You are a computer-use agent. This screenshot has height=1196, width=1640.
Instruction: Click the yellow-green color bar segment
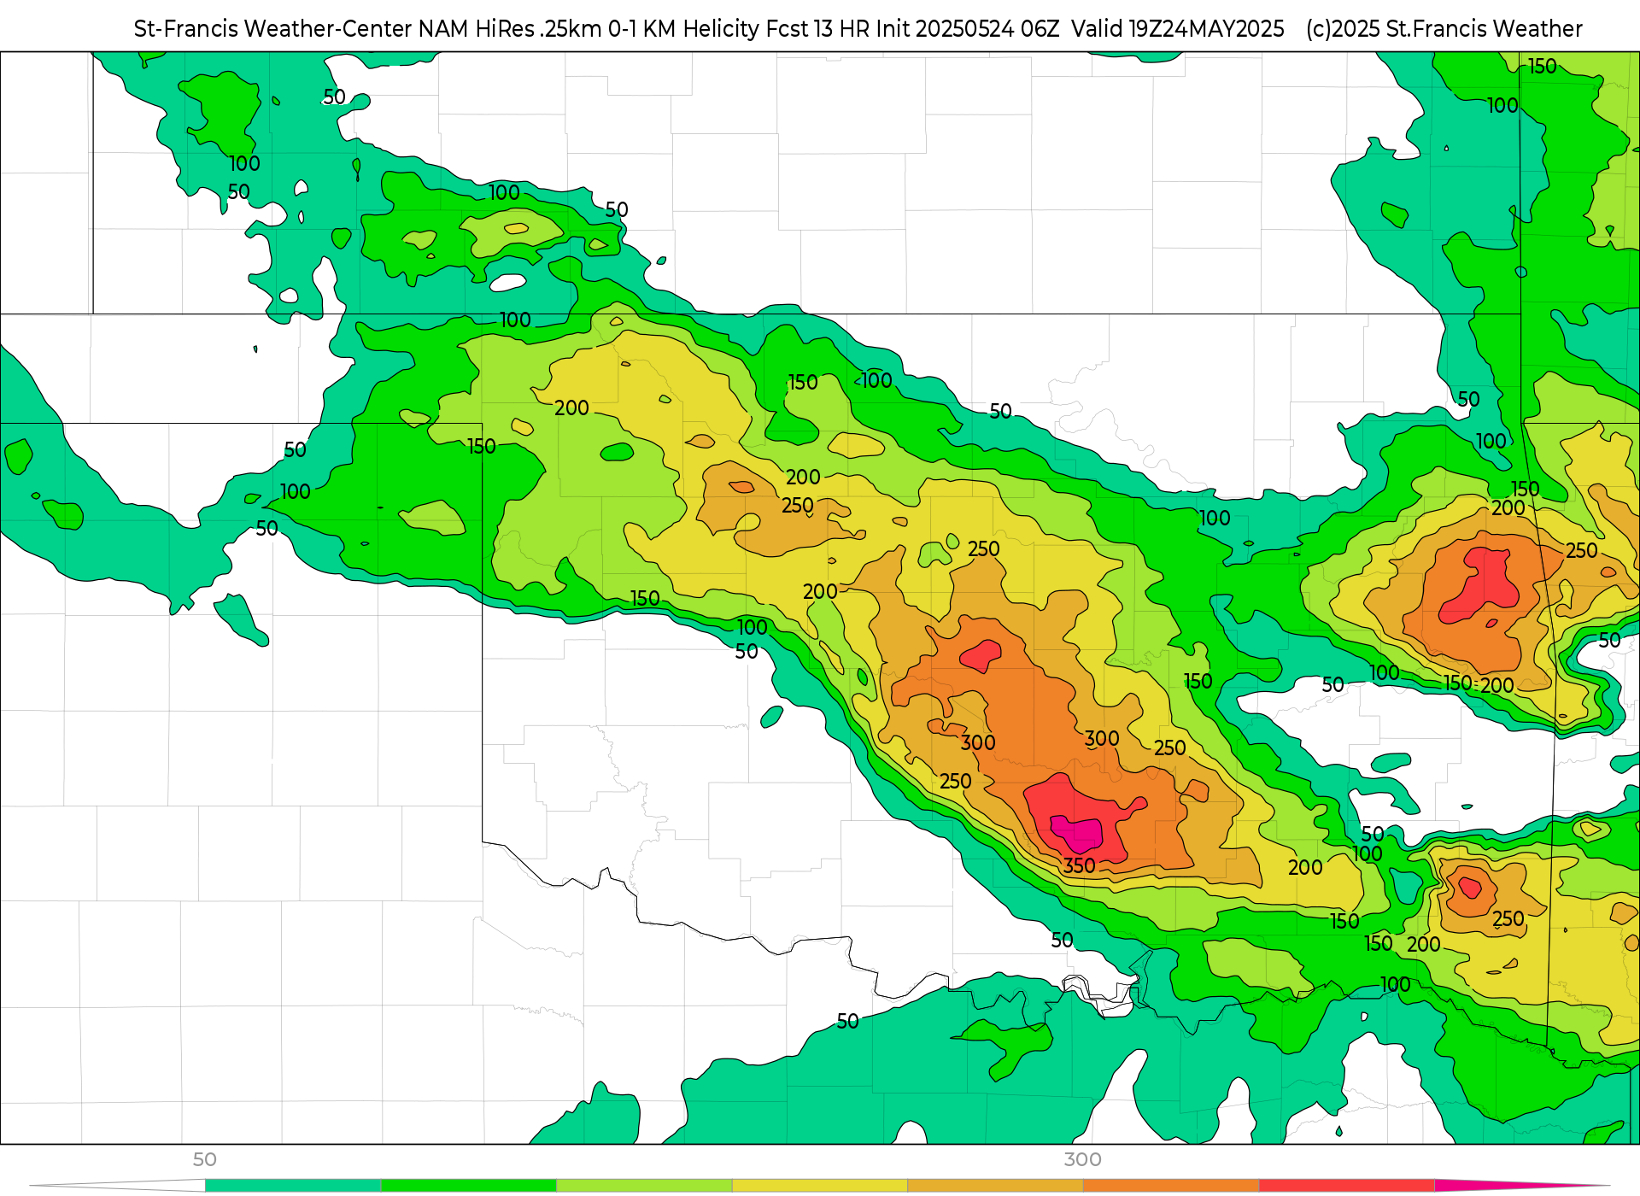tap(645, 1186)
